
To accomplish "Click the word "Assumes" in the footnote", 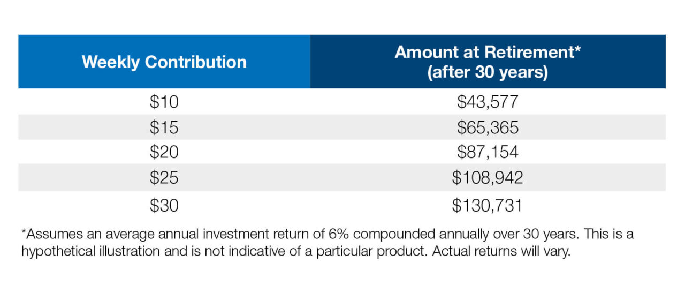I will tap(47, 234).
